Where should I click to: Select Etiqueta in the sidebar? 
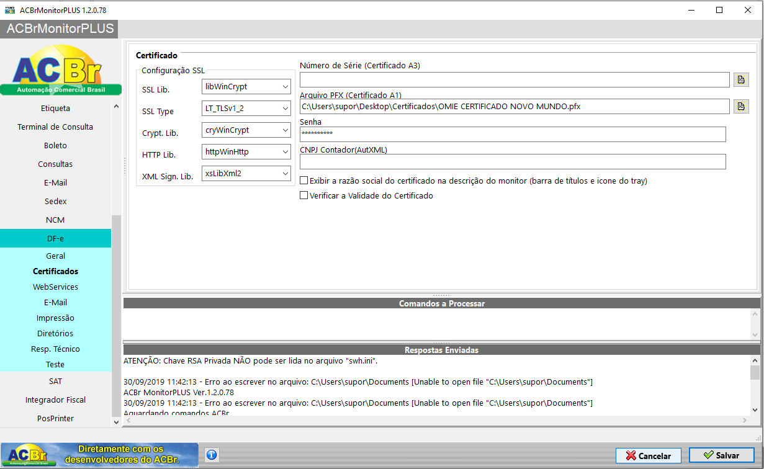(56, 108)
